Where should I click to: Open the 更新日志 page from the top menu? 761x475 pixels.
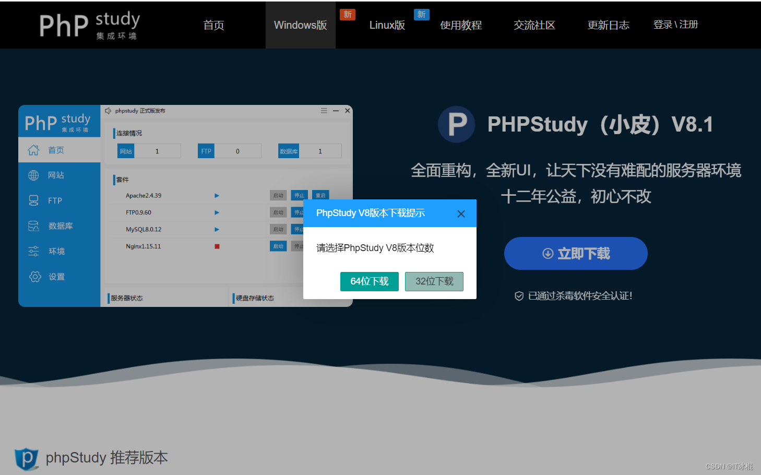(608, 25)
